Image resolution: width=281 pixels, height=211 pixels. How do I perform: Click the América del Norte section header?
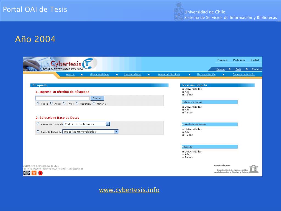209,124
